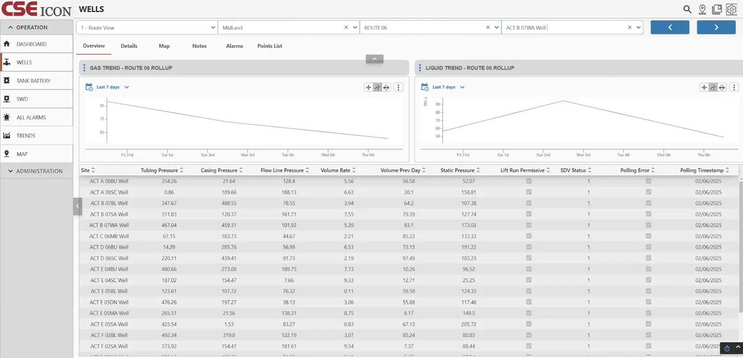Open the Route View dropdown
Viewport: 743px width, 358px height.
point(147,28)
